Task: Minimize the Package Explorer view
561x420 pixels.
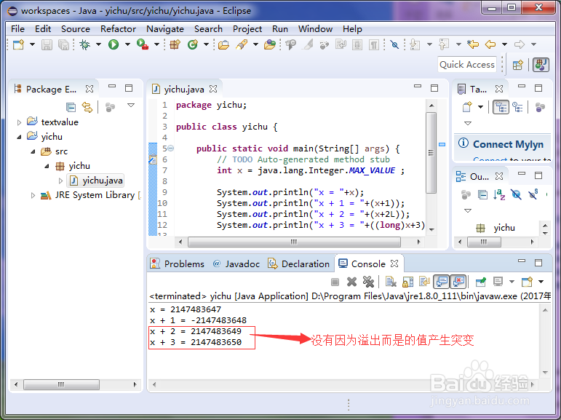Action: [x=112, y=87]
